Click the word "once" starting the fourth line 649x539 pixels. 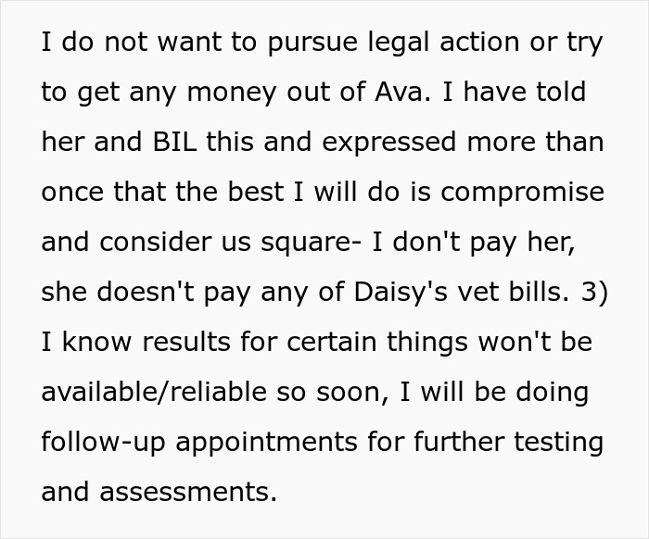tap(72, 193)
